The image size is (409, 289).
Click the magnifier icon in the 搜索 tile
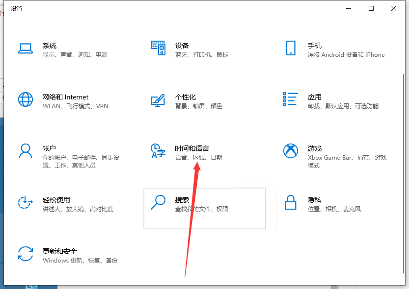coord(158,202)
